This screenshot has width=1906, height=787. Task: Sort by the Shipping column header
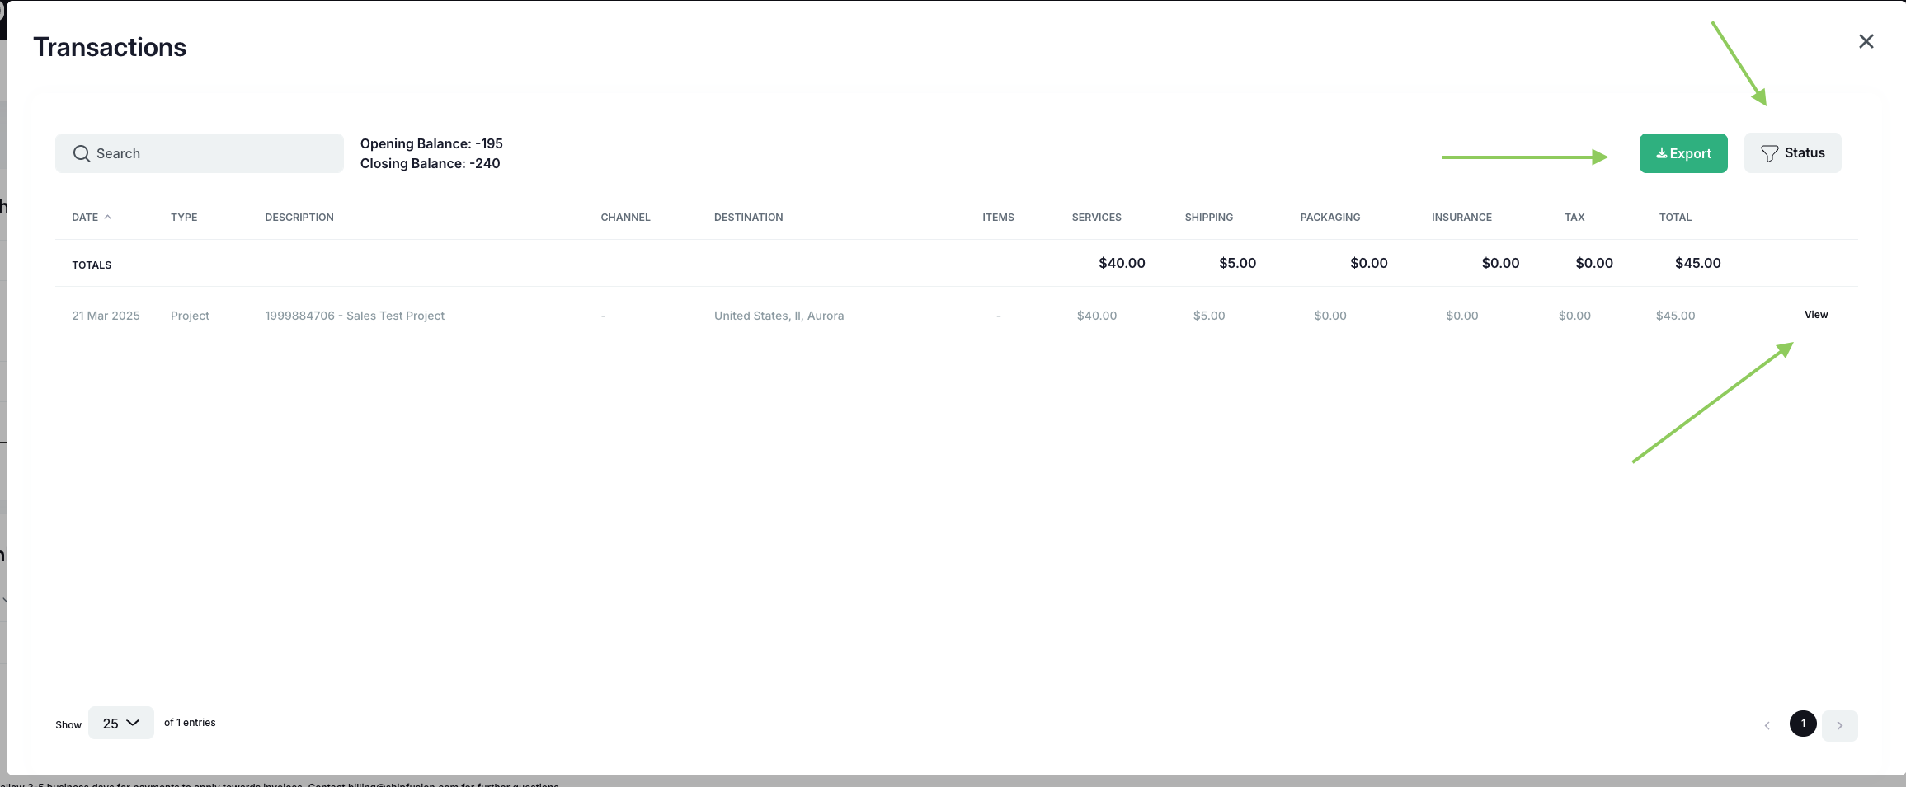tap(1208, 218)
